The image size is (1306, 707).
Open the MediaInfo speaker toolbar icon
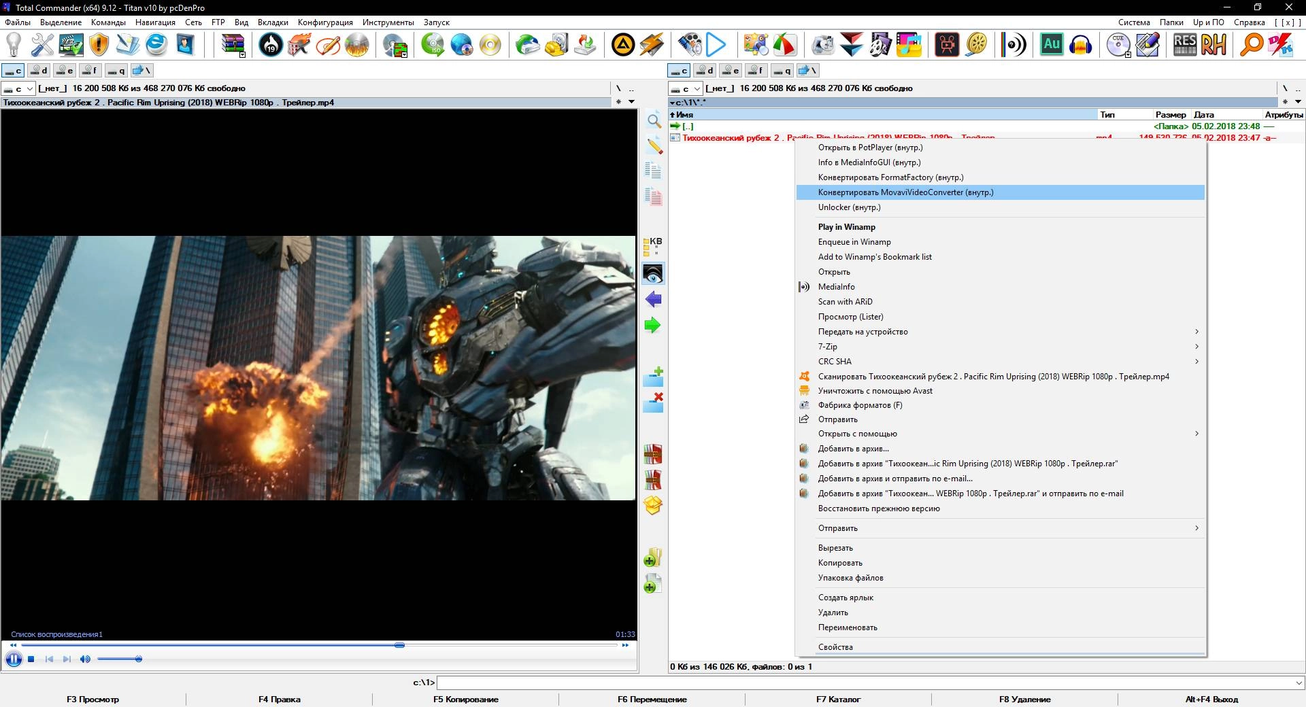[x=1014, y=45]
